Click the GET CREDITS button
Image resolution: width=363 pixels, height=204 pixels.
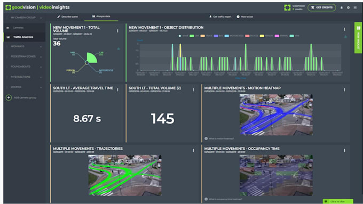coord(321,7)
